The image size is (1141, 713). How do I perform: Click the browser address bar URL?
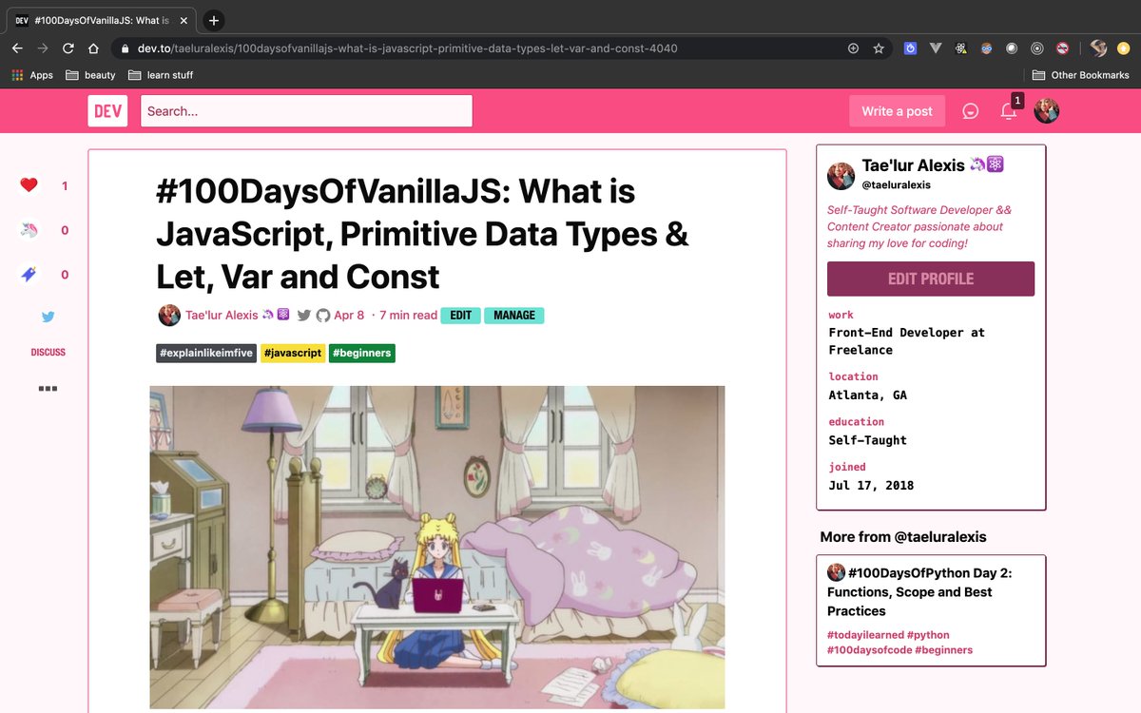409,48
